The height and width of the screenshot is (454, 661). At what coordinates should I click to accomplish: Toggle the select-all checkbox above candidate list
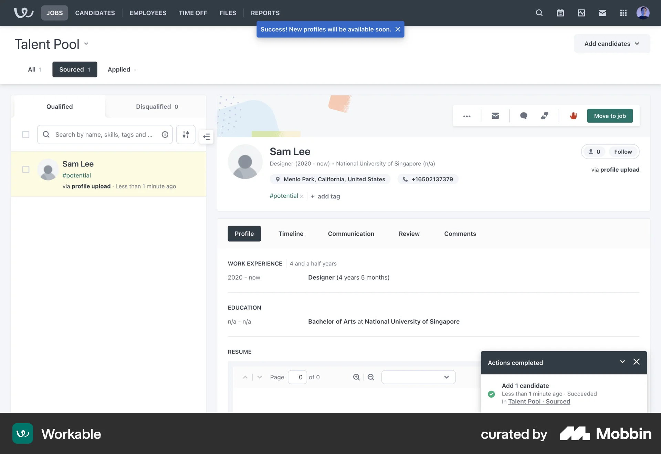26,134
